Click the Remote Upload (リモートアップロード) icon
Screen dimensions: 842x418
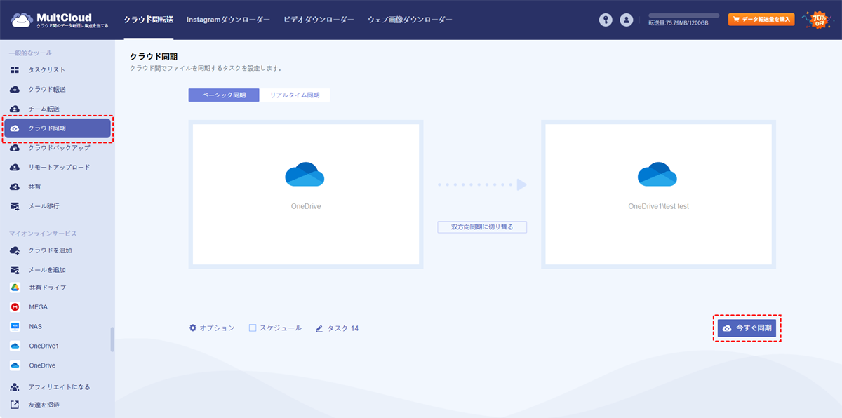[15, 168]
